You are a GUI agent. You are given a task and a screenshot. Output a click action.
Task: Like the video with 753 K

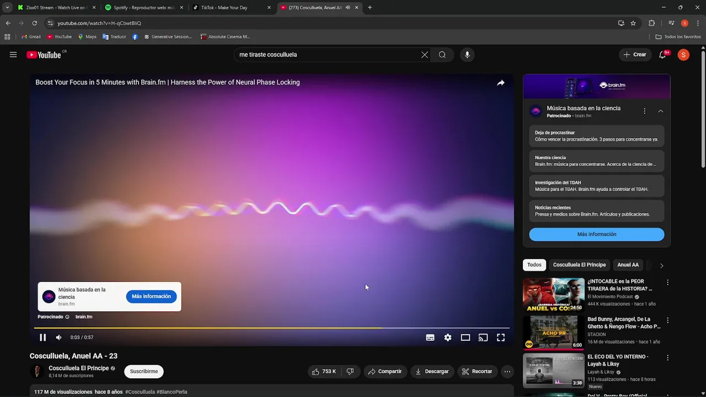(x=324, y=372)
